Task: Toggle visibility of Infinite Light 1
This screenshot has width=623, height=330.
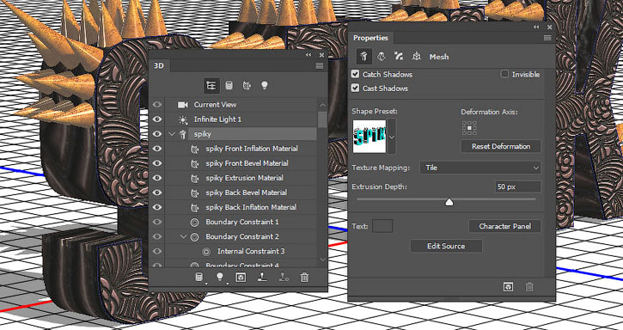Action: (x=157, y=119)
